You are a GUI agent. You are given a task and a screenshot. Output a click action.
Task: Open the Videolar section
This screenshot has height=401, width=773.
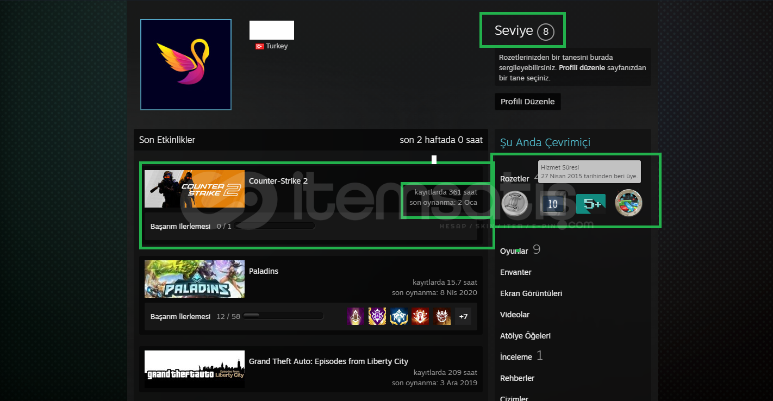click(x=515, y=315)
